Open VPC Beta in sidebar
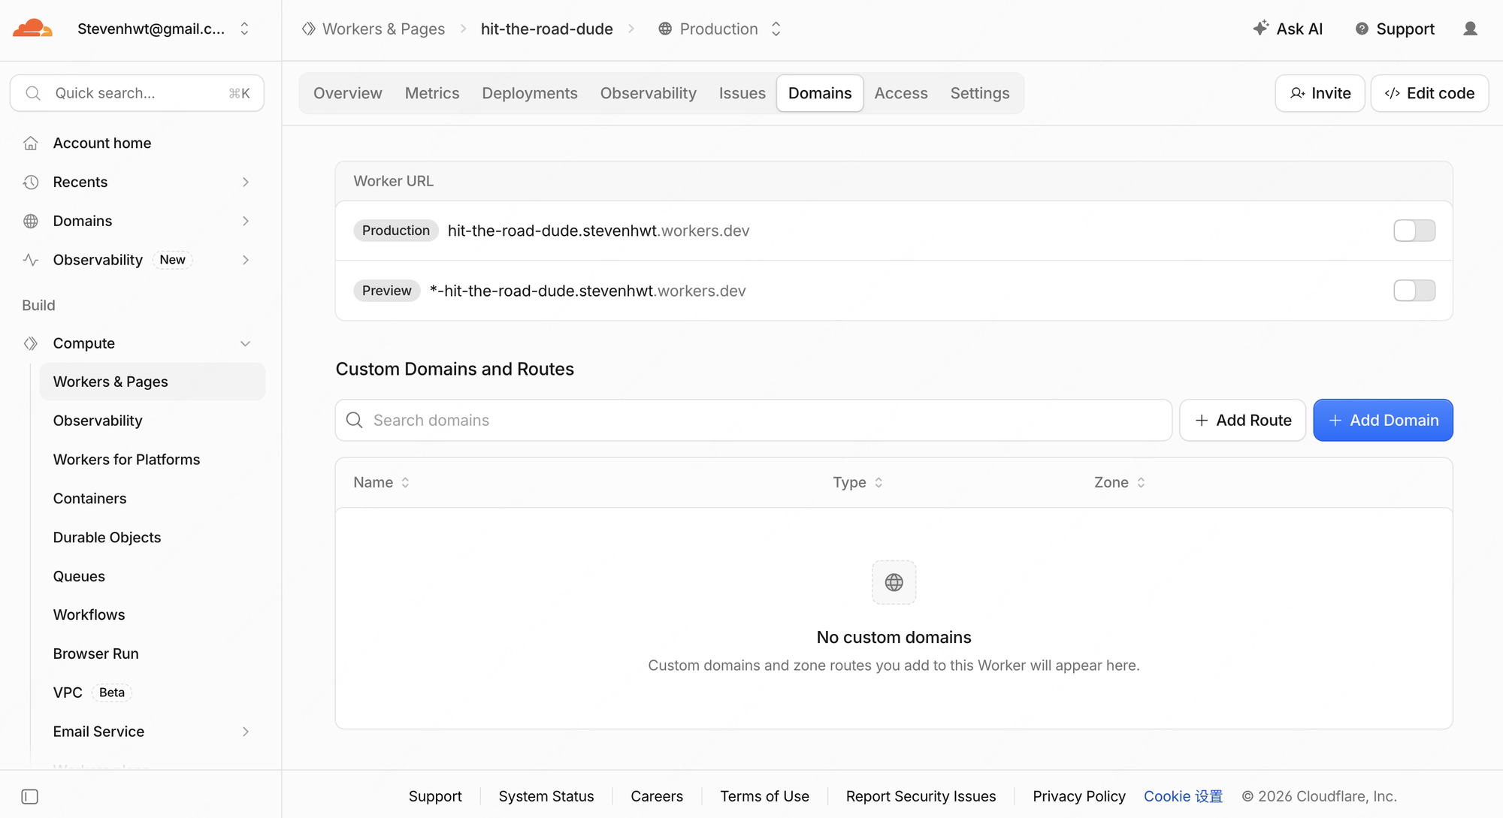Screen dimensions: 1503x818 pyautogui.click(x=152, y=693)
